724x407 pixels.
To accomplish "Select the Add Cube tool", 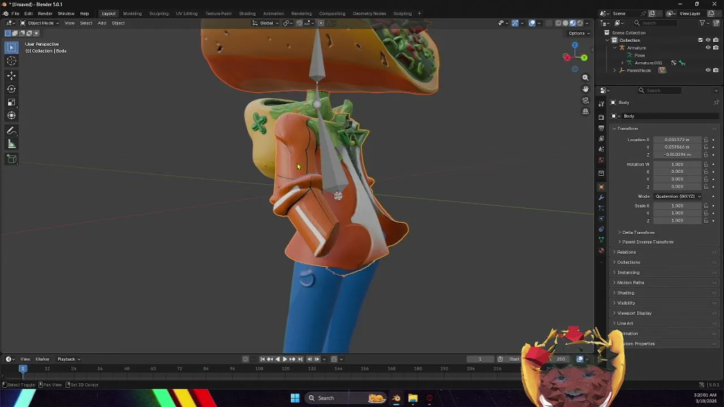I will click(11, 159).
